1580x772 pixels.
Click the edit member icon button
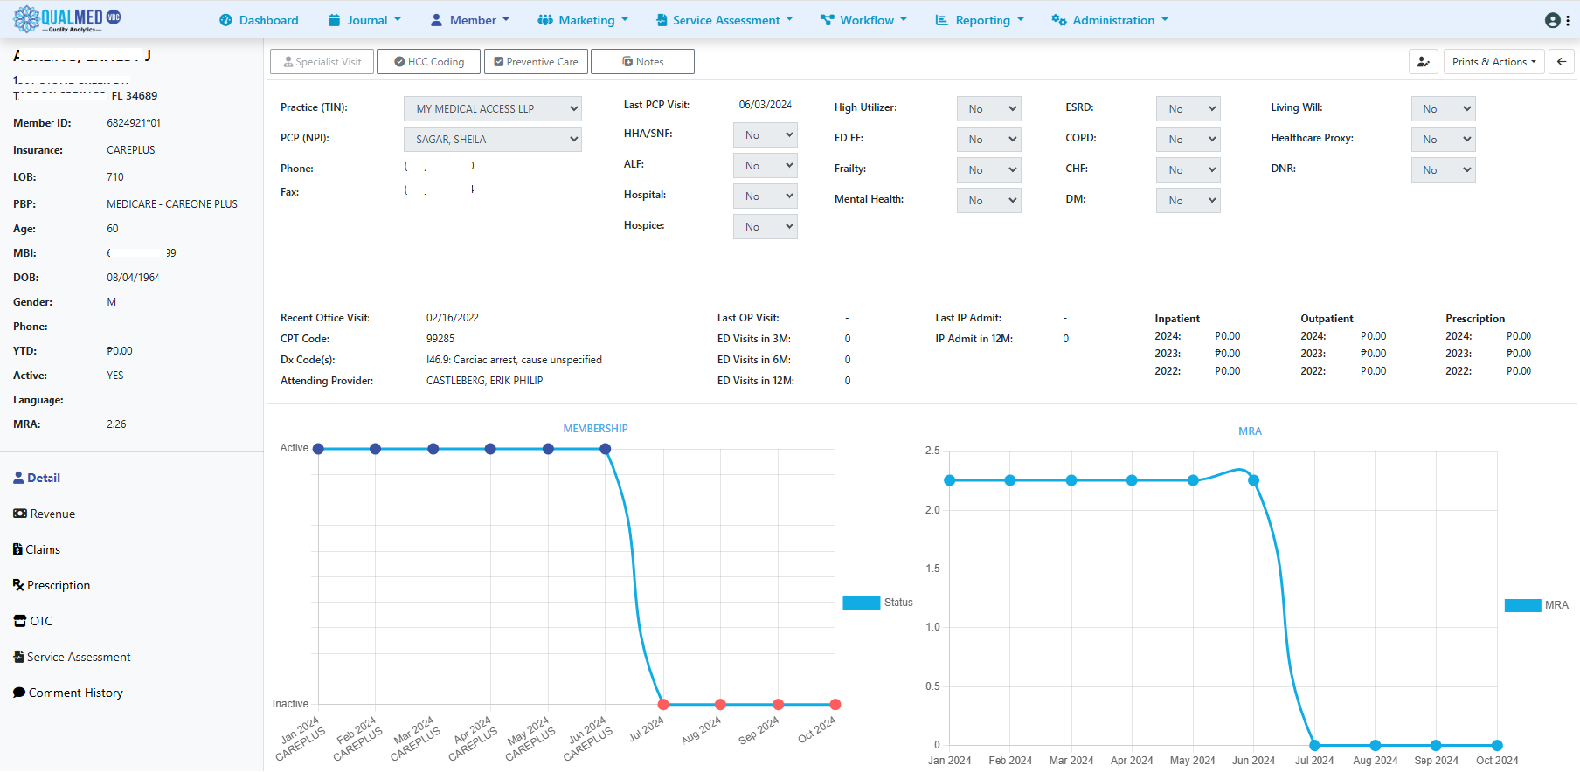tap(1424, 62)
